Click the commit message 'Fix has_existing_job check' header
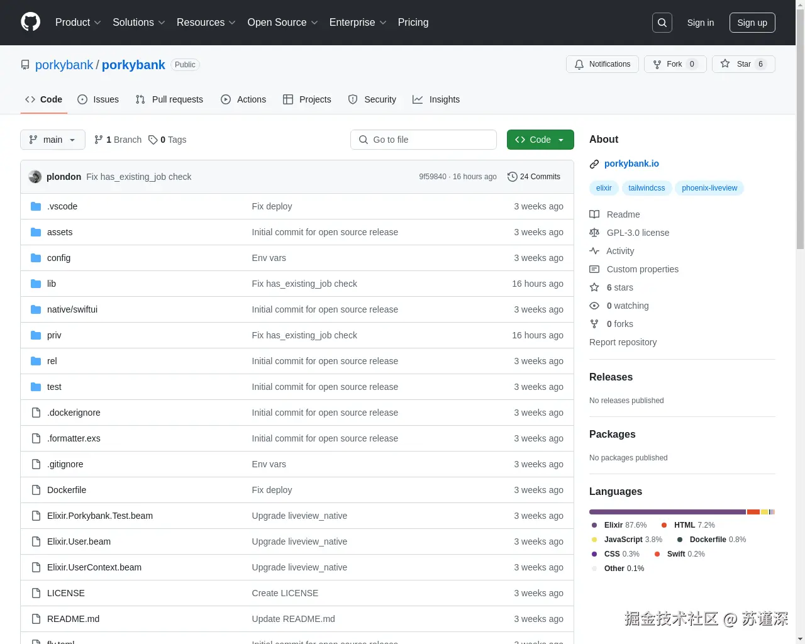 138,177
